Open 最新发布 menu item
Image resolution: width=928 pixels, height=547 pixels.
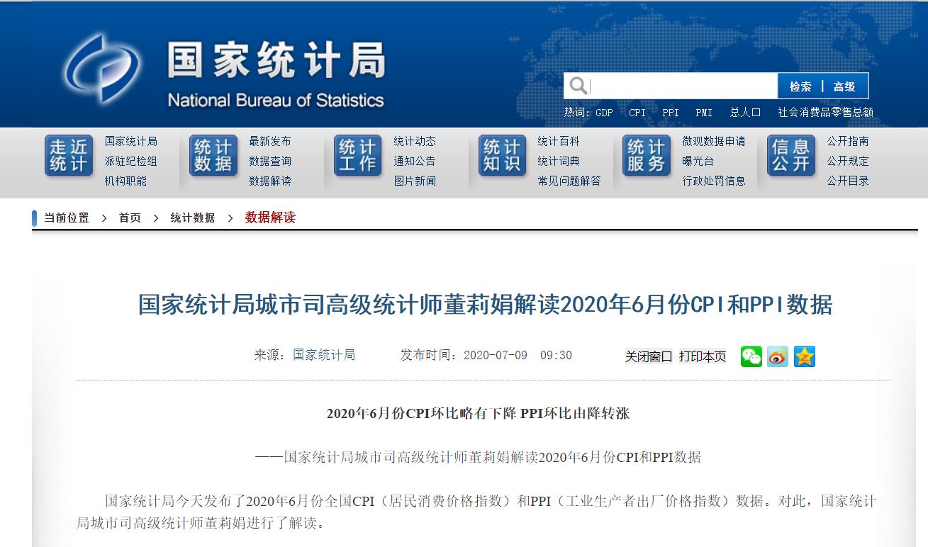(269, 141)
